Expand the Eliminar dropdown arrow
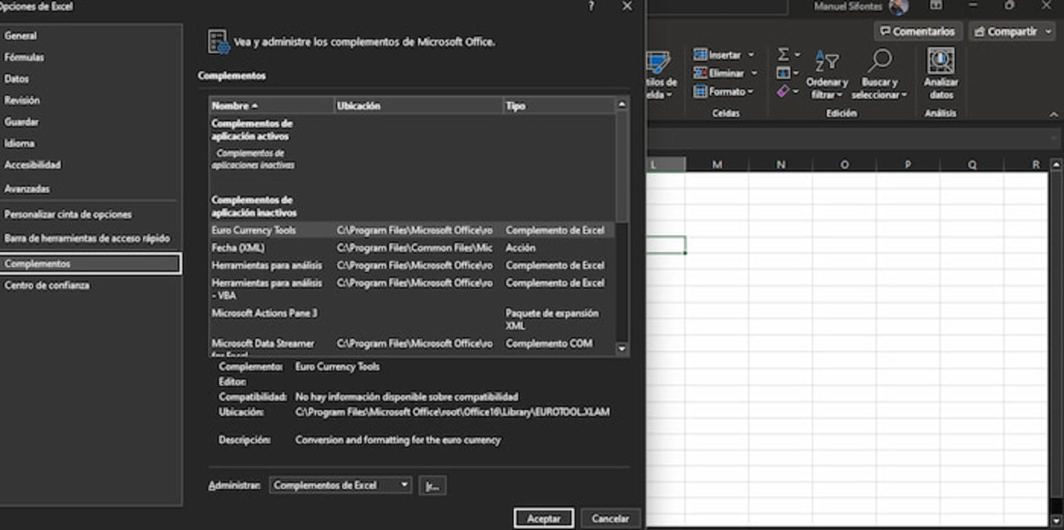Viewport: 1064px width, 530px height. tap(754, 73)
